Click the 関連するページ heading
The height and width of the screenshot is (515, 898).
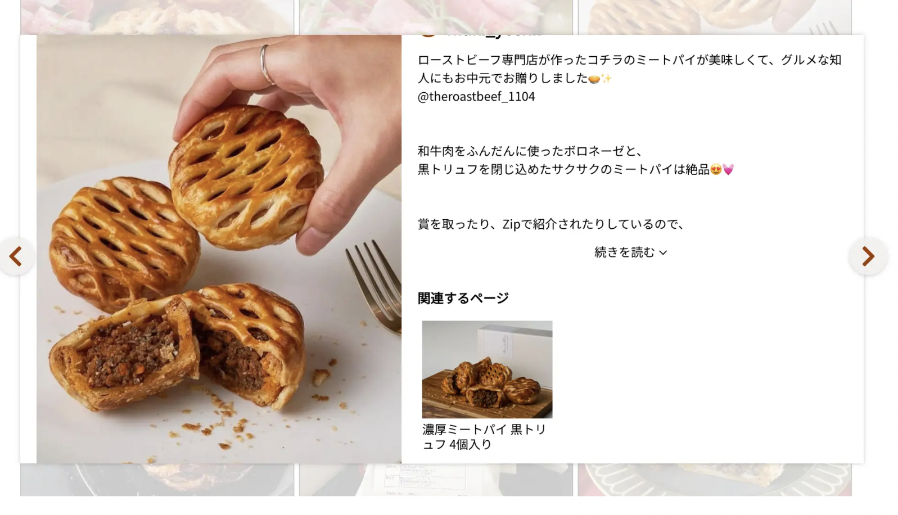pyautogui.click(x=463, y=298)
